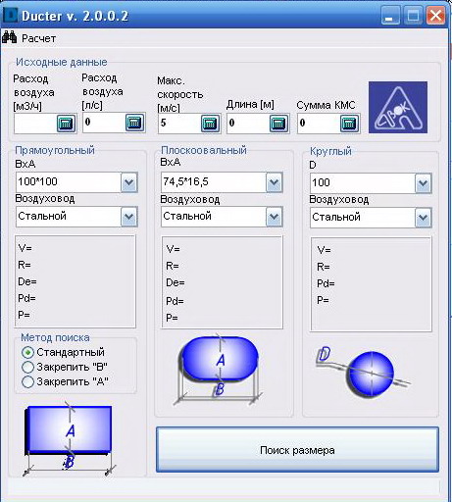Expand the rectangular BxA 100*100 dropdown

click(x=129, y=182)
